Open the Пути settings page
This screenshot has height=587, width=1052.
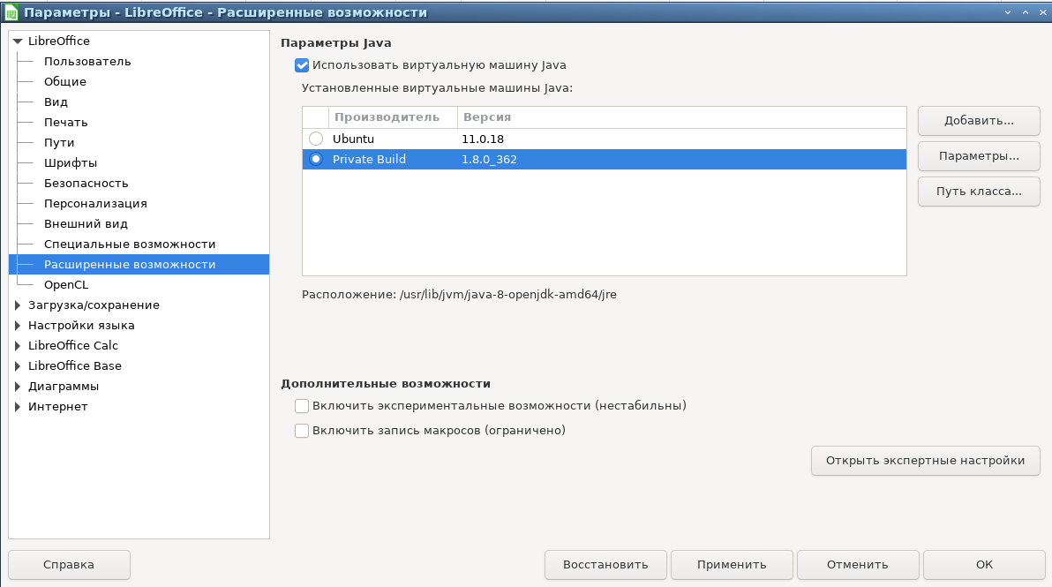pos(59,142)
